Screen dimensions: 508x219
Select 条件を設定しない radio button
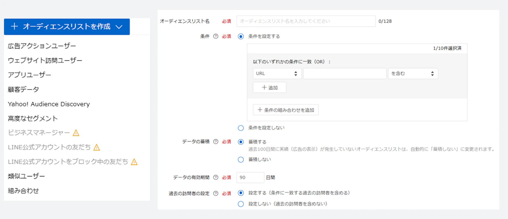pyautogui.click(x=241, y=128)
